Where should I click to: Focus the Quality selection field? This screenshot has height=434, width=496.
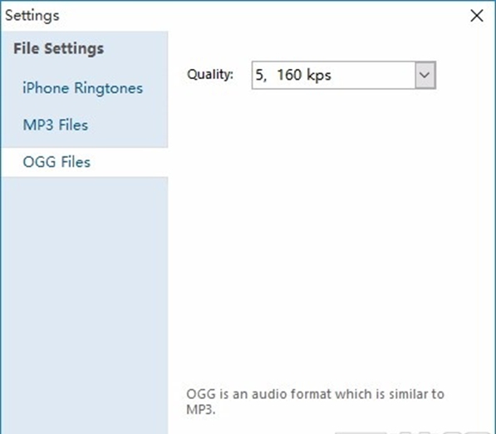[x=343, y=76]
